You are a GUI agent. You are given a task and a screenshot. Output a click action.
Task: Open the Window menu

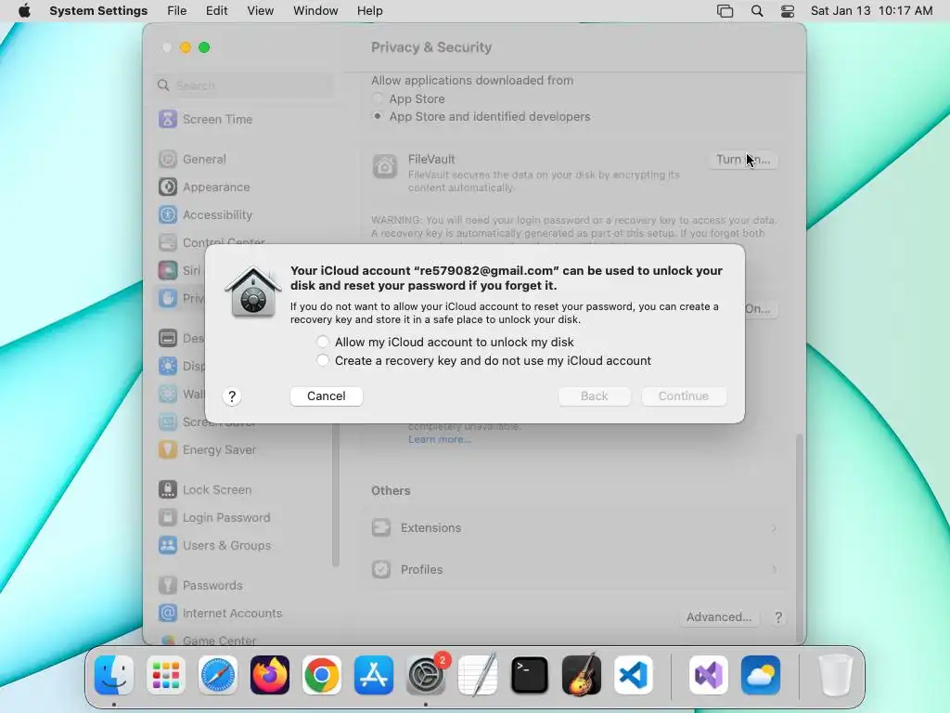point(315,11)
